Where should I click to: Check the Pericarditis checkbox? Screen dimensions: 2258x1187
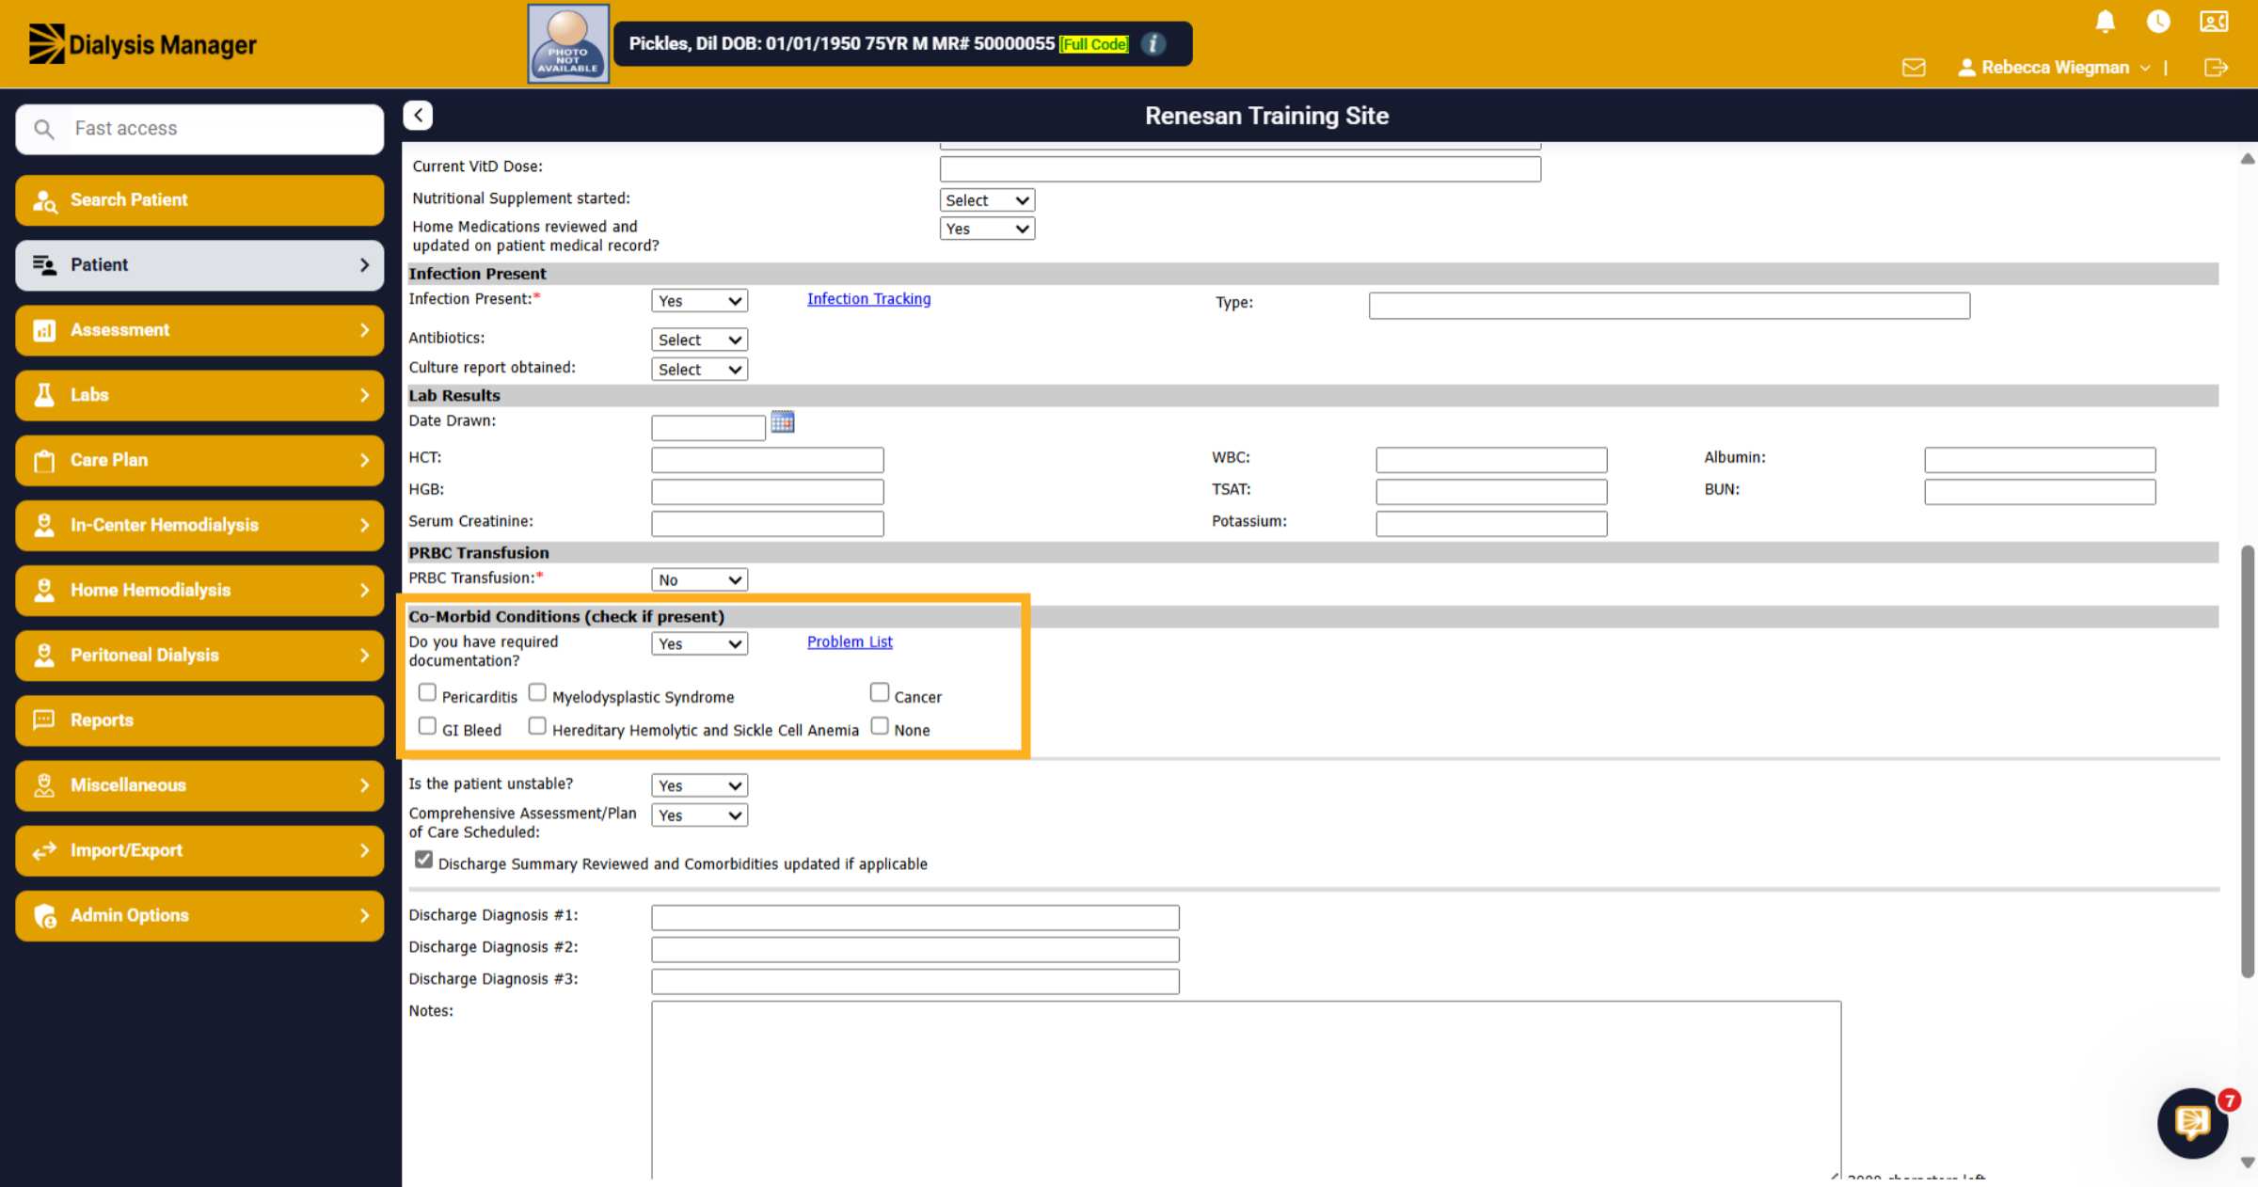click(427, 693)
